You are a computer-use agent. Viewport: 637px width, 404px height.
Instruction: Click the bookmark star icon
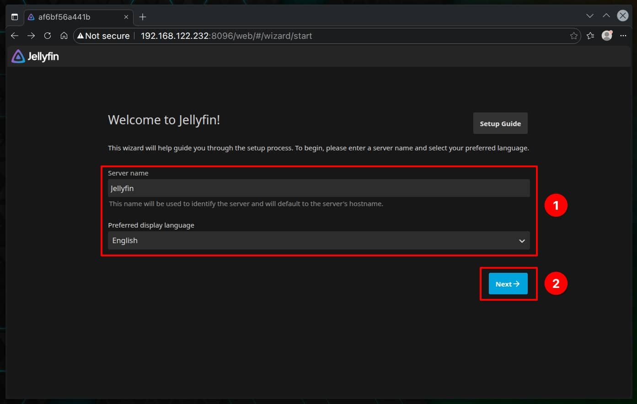[574, 36]
